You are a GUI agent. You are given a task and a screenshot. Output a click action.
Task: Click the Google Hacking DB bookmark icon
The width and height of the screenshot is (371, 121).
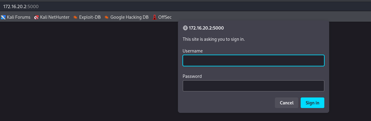107,17
